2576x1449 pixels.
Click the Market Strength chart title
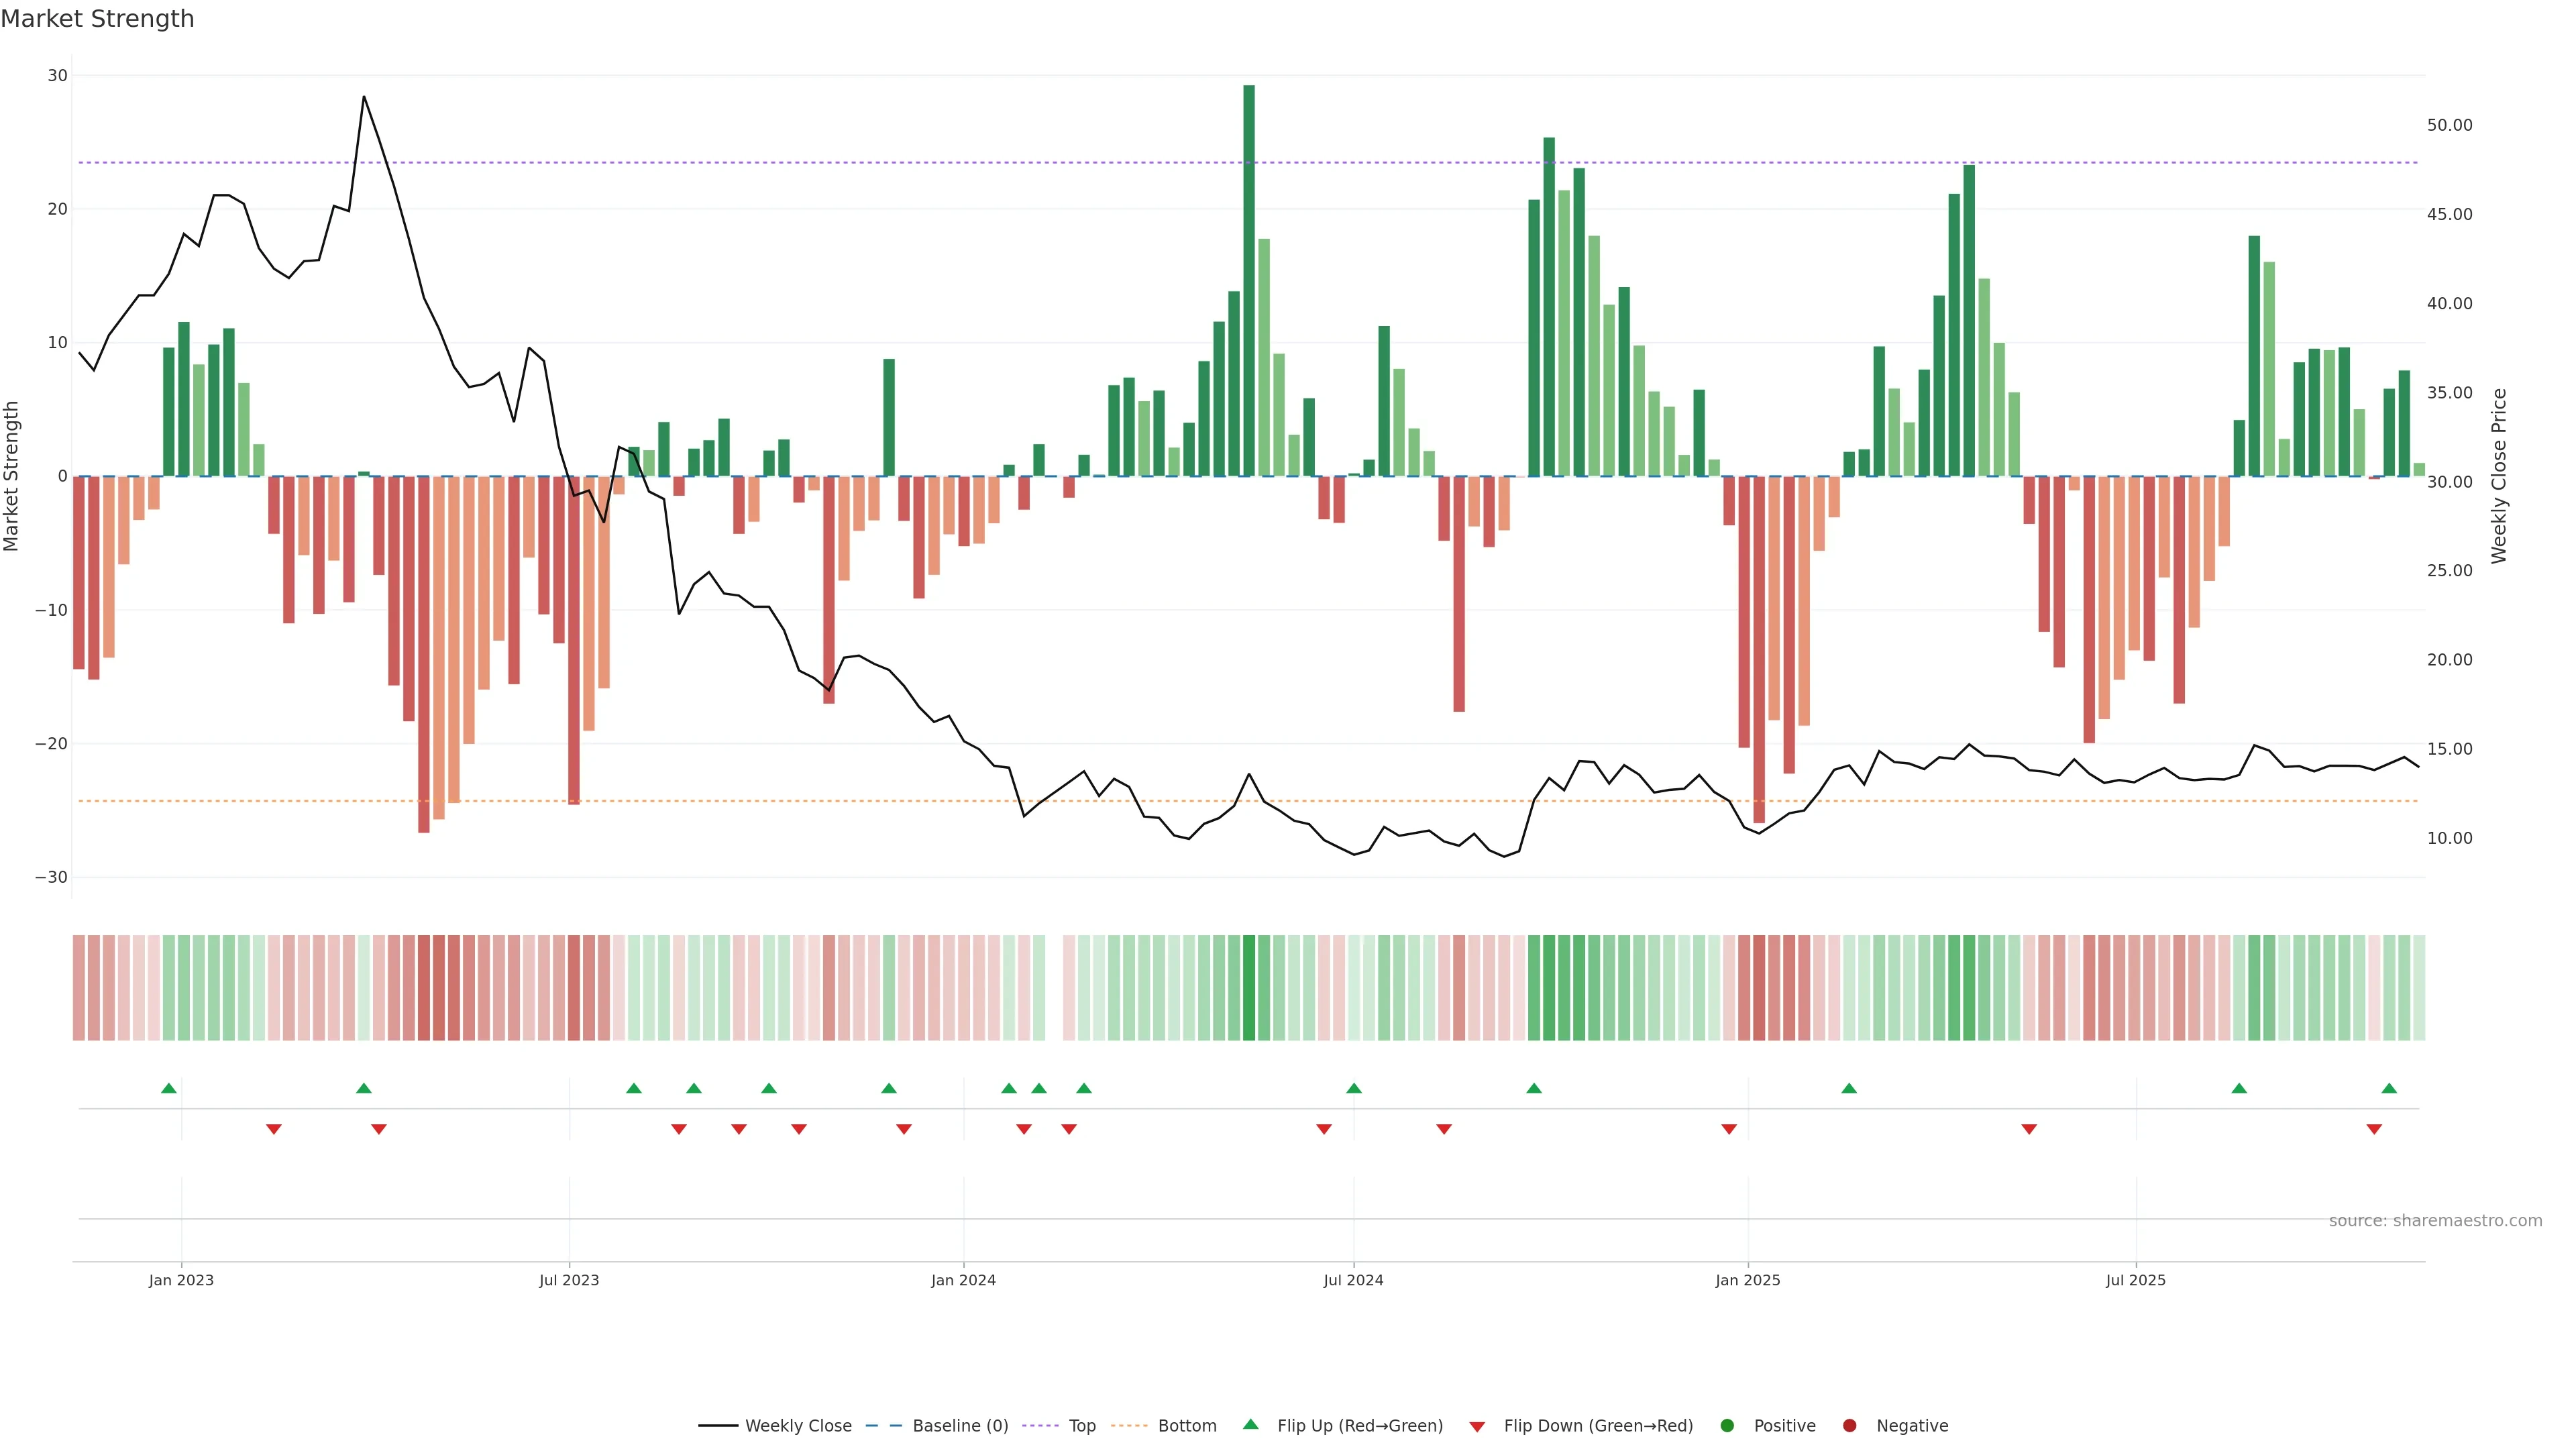[x=97, y=19]
